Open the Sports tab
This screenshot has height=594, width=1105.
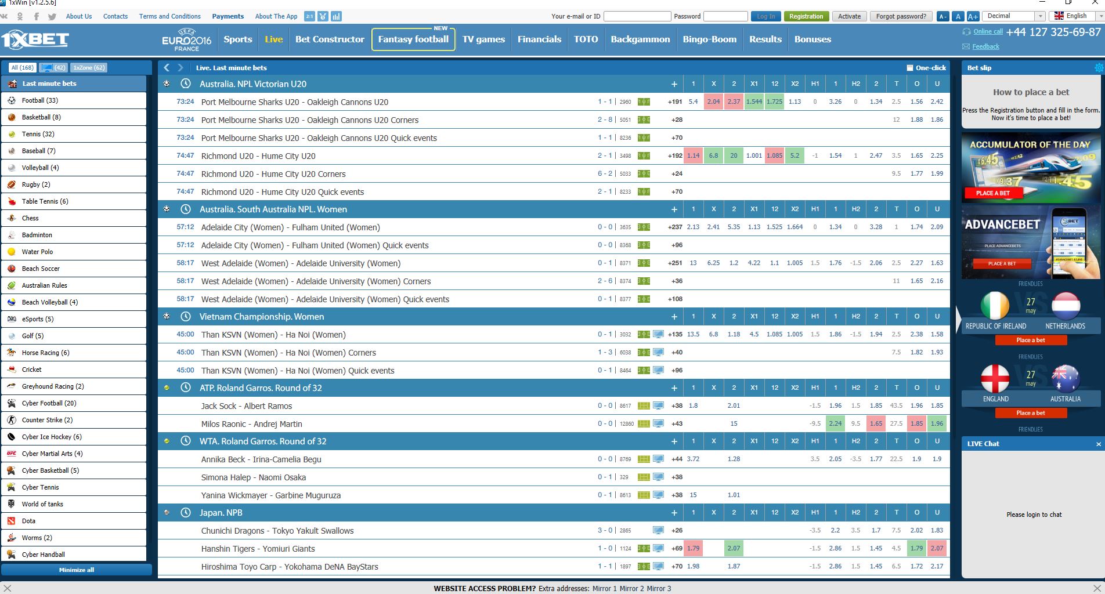(238, 39)
